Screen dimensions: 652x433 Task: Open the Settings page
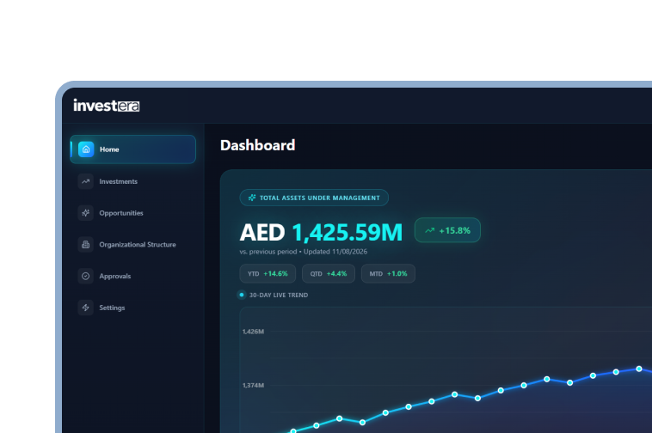(x=132, y=308)
